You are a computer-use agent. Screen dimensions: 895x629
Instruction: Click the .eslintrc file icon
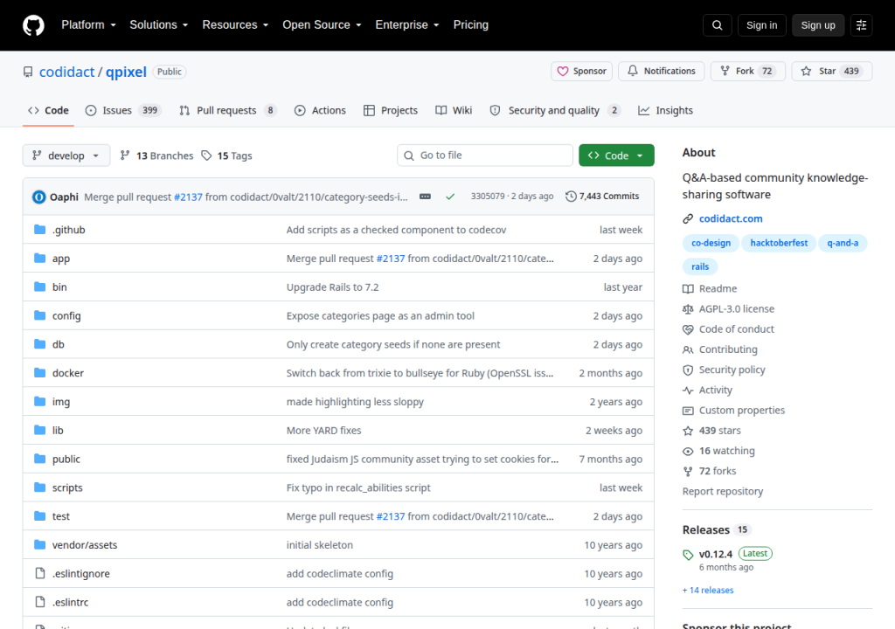click(39, 602)
